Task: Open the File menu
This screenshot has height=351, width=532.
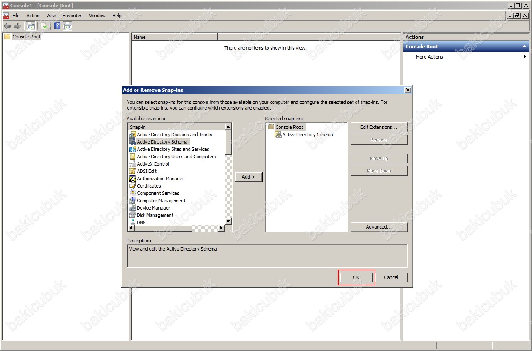Action: pos(16,16)
